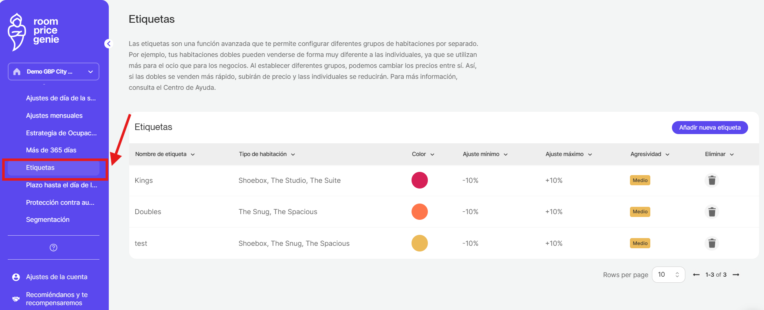Click Añadir nueva etiqueta button
This screenshot has height=310, width=764.
709,128
